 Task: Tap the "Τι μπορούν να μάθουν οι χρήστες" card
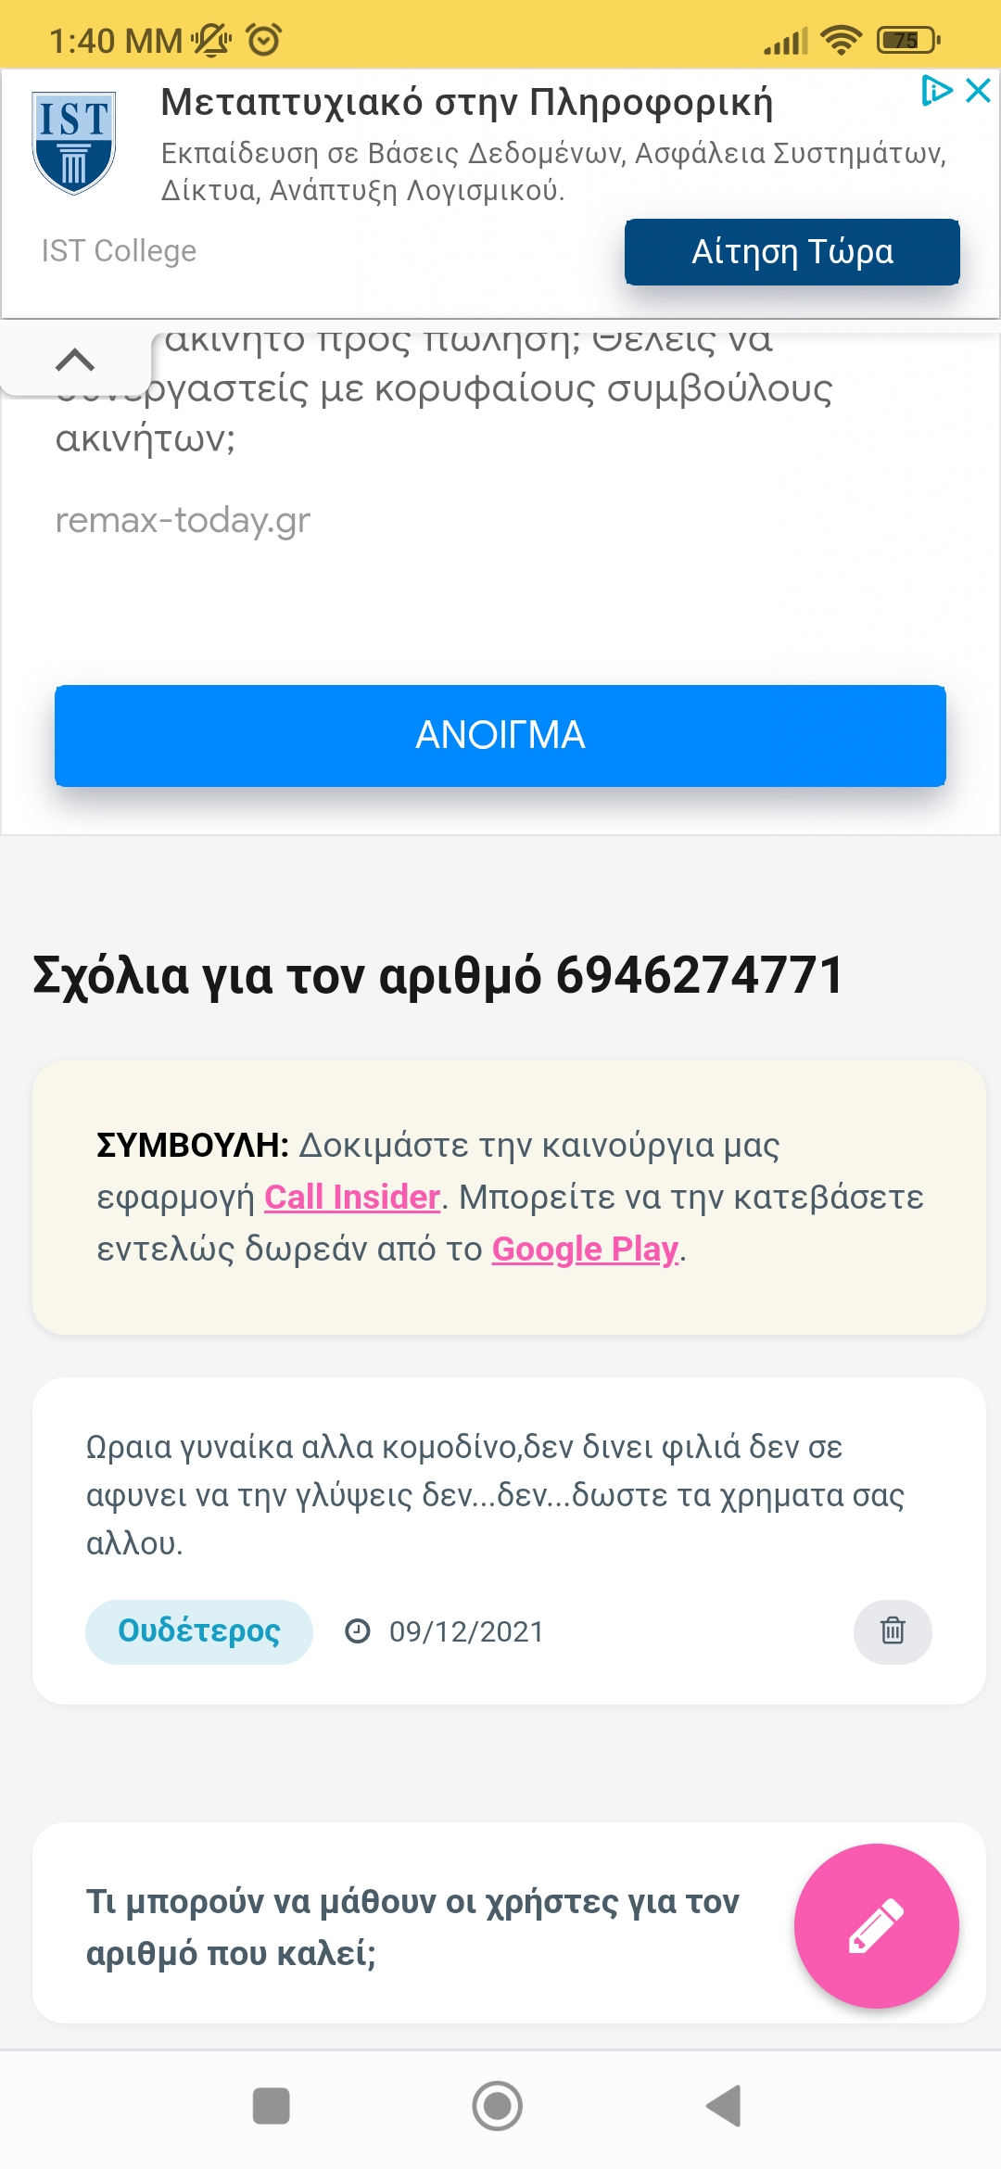point(413,1926)
